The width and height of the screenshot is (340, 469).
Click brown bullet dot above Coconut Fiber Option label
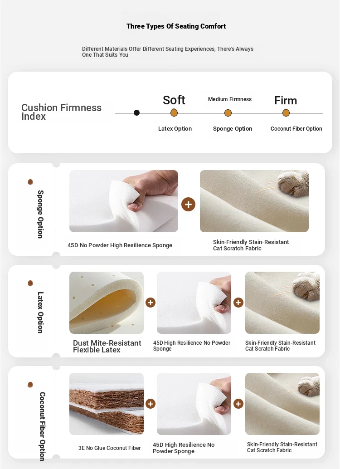(30, 384)
